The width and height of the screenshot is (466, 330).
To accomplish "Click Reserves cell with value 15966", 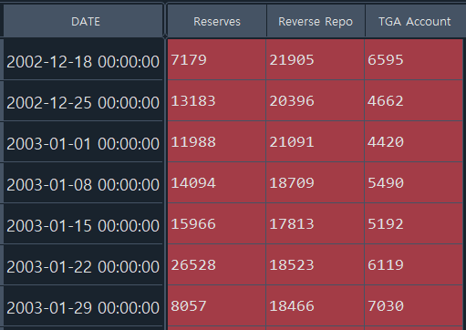I will click(217, 223).
